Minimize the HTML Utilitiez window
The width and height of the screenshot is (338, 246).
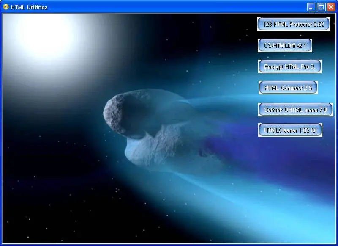311,7
